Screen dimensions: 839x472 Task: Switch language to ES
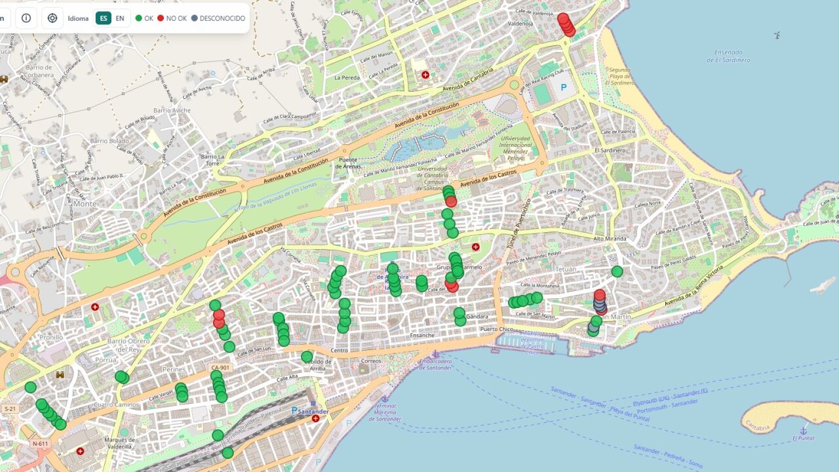[x=103, y=18]
